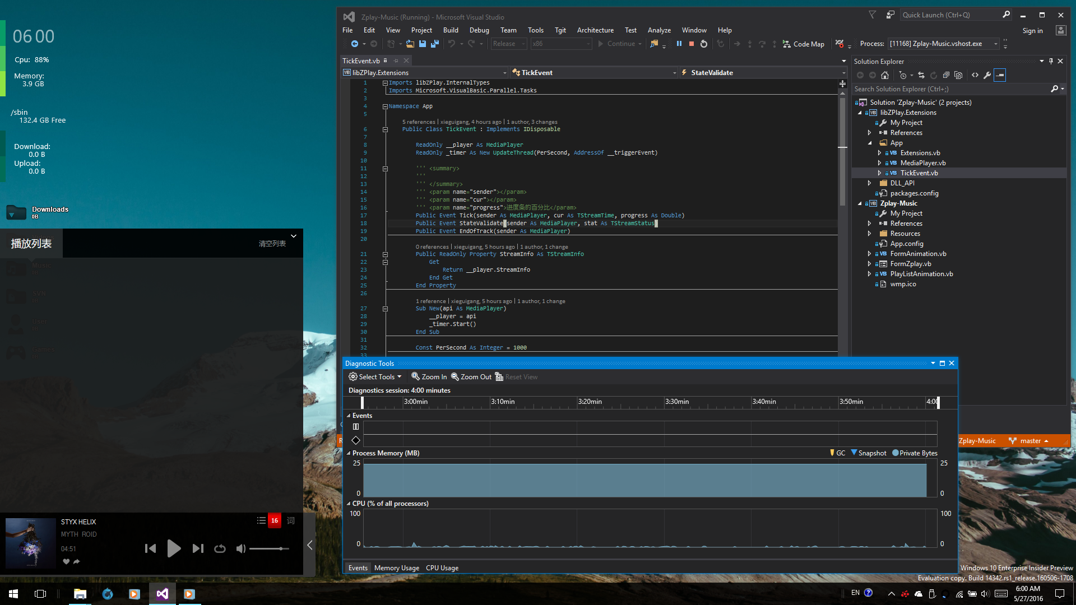Click the Zoom In tool in Diagnostic Tools
This screenshot has width=1076, height=605.
(x=429, y=377)
